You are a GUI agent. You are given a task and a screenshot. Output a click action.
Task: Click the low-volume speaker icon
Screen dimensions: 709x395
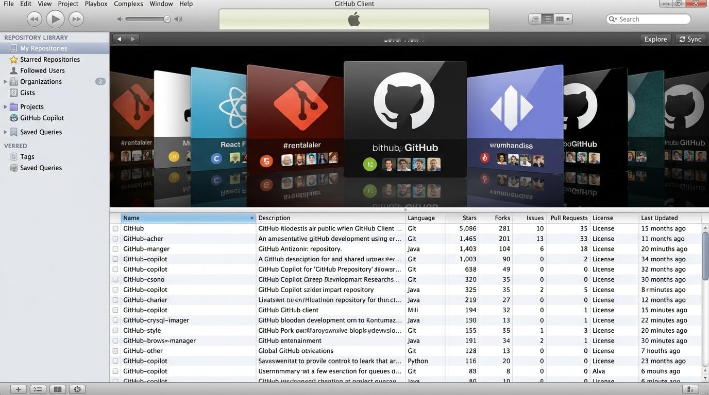[120, 19]
